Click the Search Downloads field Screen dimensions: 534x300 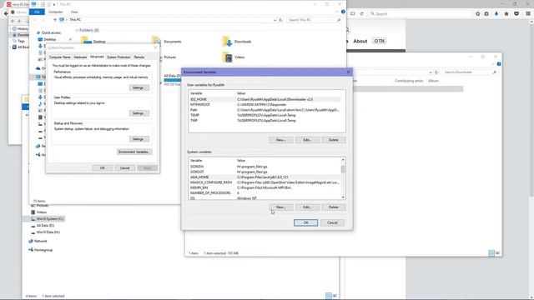tap(469, 72)
